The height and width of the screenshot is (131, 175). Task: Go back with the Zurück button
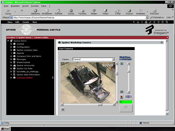[8, 12]
